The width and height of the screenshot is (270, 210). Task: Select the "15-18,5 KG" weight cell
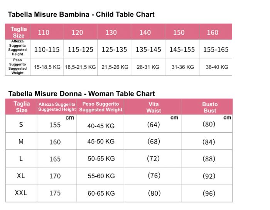(x=47, y=67)
